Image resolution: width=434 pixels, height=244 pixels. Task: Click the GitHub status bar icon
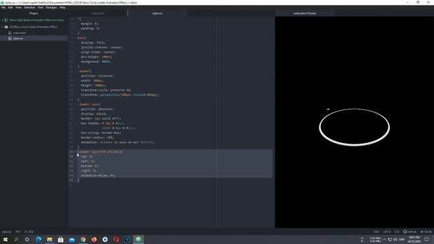pos(410,232)
